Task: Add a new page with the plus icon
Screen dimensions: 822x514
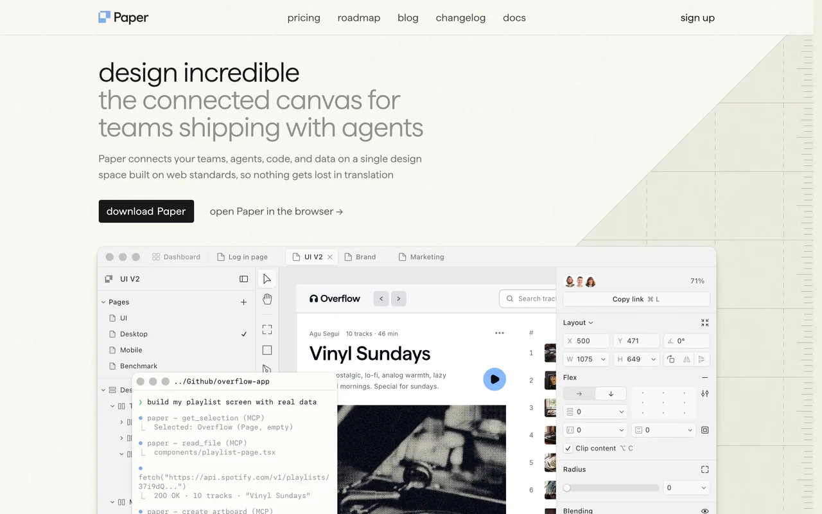Action: [x=243, y=302]
